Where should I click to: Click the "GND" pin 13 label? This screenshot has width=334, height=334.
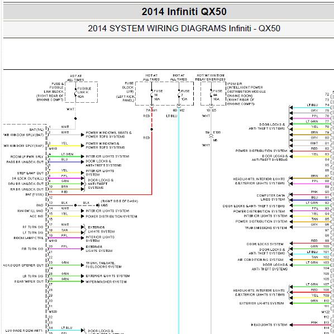40,206
